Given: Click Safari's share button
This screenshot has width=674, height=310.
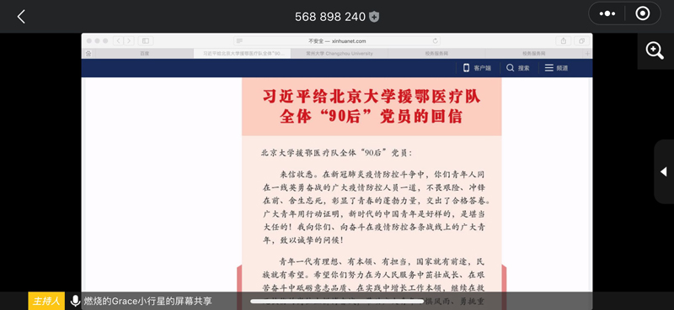Looking at the screenshot, I should point(563,40).
